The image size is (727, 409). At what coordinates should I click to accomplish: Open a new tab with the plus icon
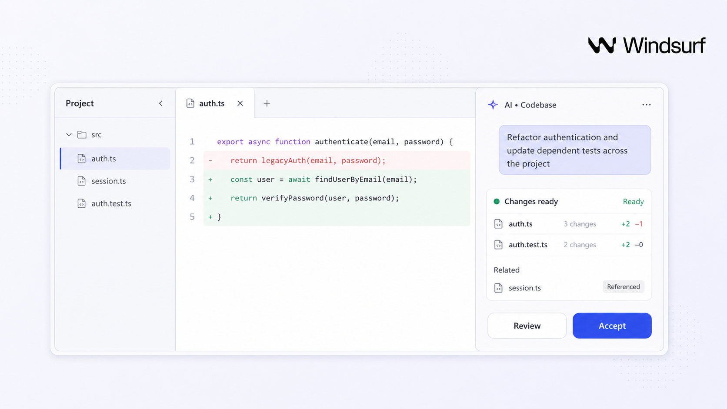[267, 103]
